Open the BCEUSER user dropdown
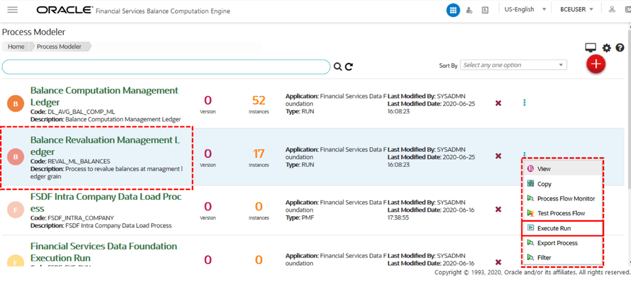 (577, 9)
